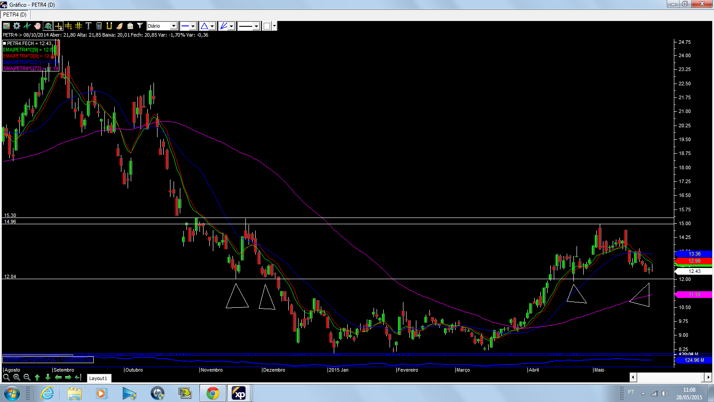Viewport: 714px width, 402px height.
Task: Select the 14.96 horizontal line label
Action: (x=10, y=222)
